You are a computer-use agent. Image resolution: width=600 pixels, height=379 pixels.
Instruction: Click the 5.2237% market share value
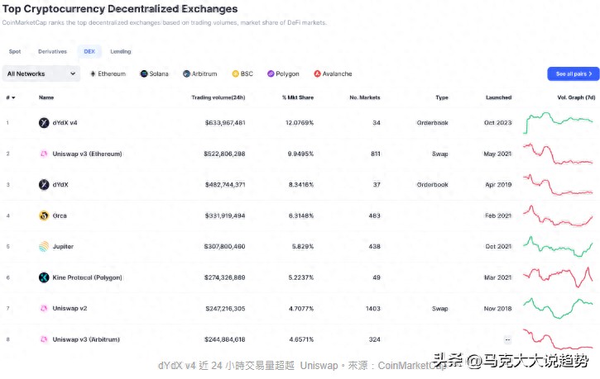301,277
